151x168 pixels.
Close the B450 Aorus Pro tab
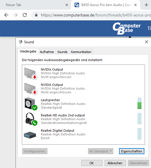pyautogui.click(x=135, y=5)
